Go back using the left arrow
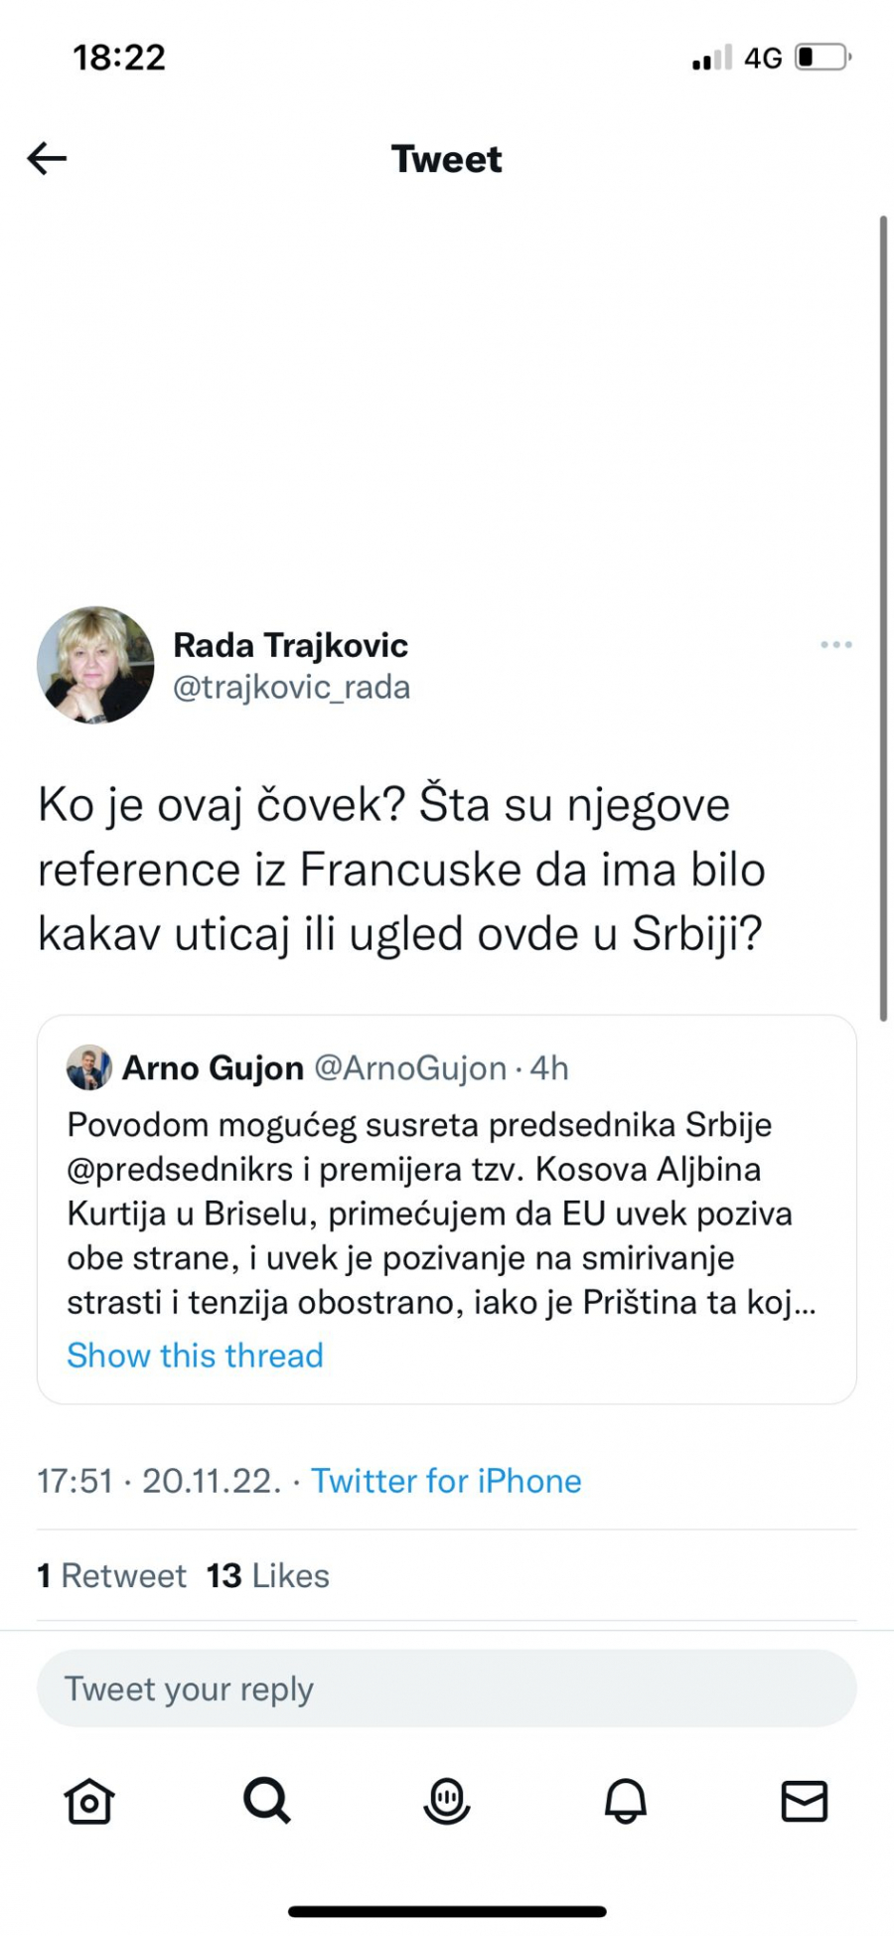This screenshot has width=894, height=1936. [x=47, y=158]
